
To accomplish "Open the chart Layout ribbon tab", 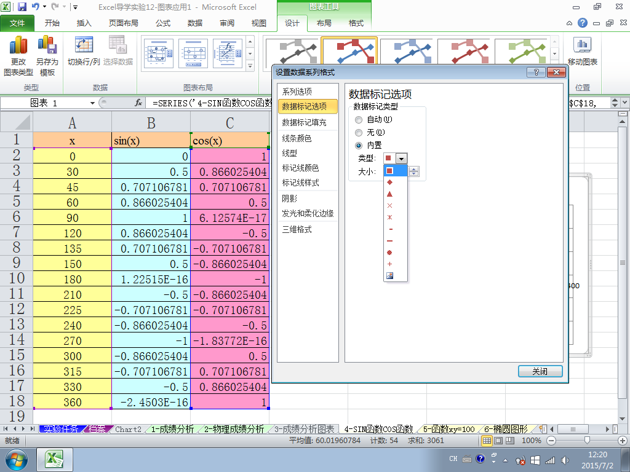I will pyautogui.click(x=324, y=23).
